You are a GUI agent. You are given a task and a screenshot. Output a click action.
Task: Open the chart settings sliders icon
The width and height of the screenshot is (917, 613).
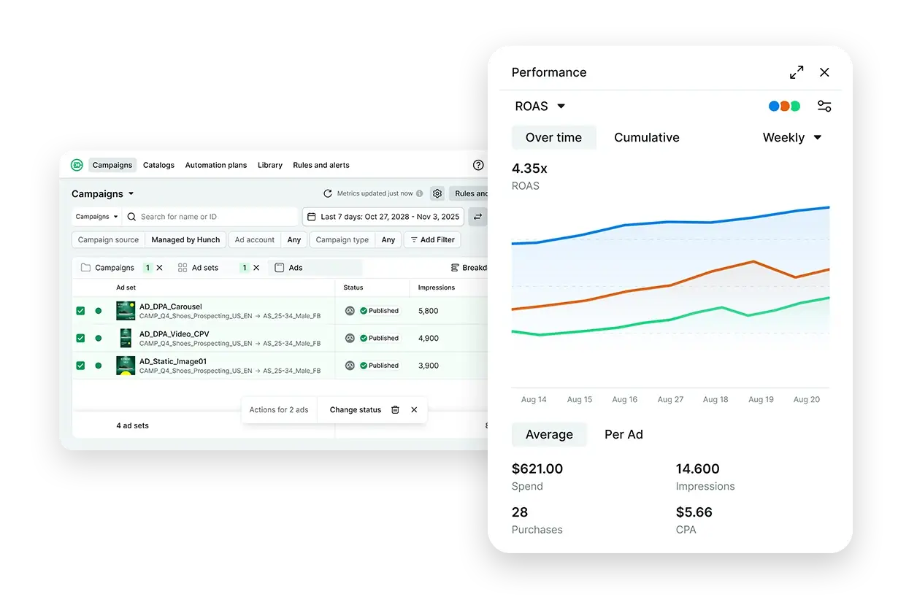pos(824,106)
